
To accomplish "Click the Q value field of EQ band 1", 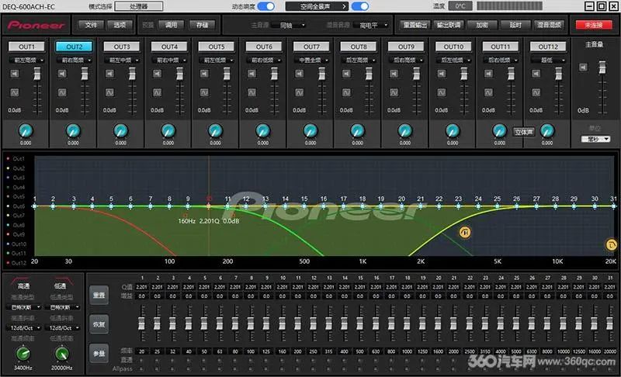I will coord(141,287).
